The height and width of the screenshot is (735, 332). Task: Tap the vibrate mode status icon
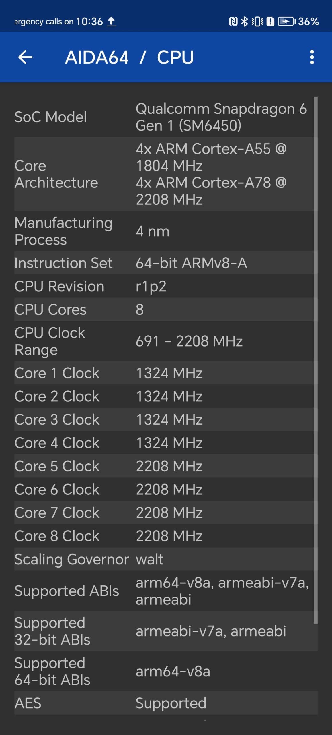point(257,22)
